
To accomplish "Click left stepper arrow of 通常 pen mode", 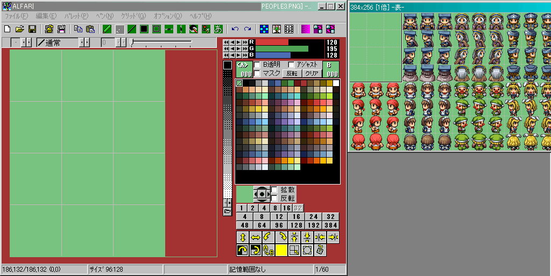I will click(x=82, y=43).
